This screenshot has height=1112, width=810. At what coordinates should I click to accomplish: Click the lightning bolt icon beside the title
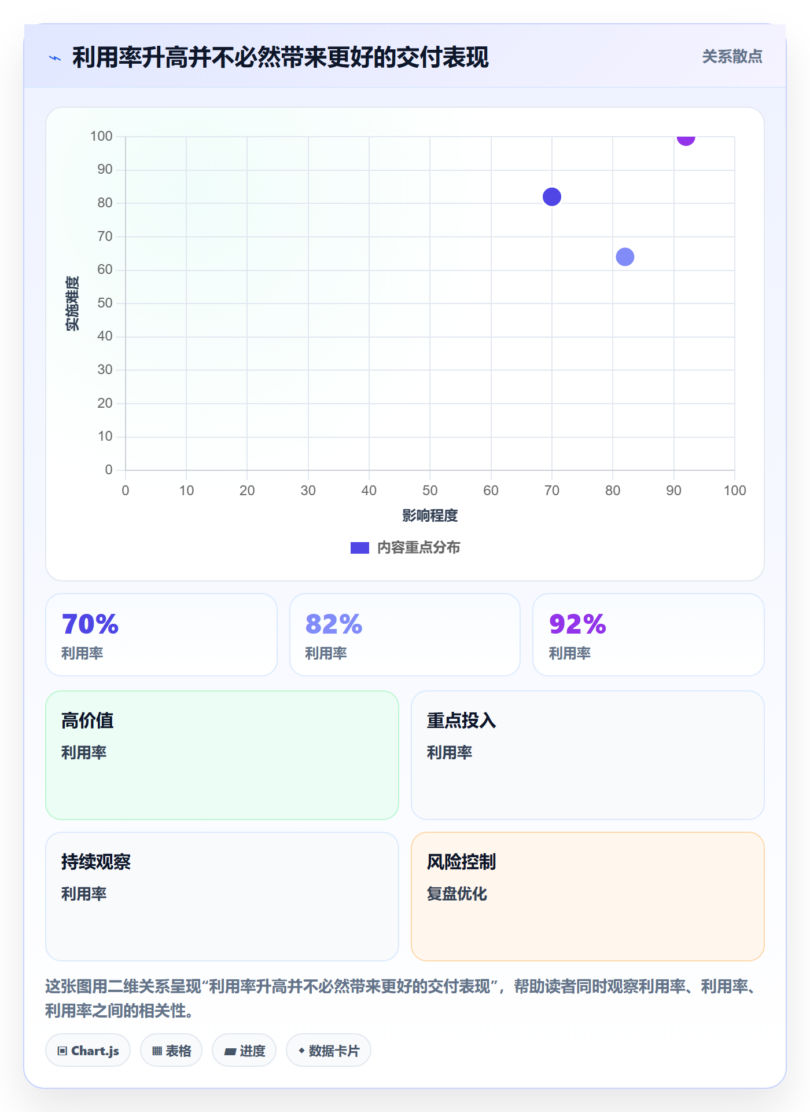[x=55, y=58]
